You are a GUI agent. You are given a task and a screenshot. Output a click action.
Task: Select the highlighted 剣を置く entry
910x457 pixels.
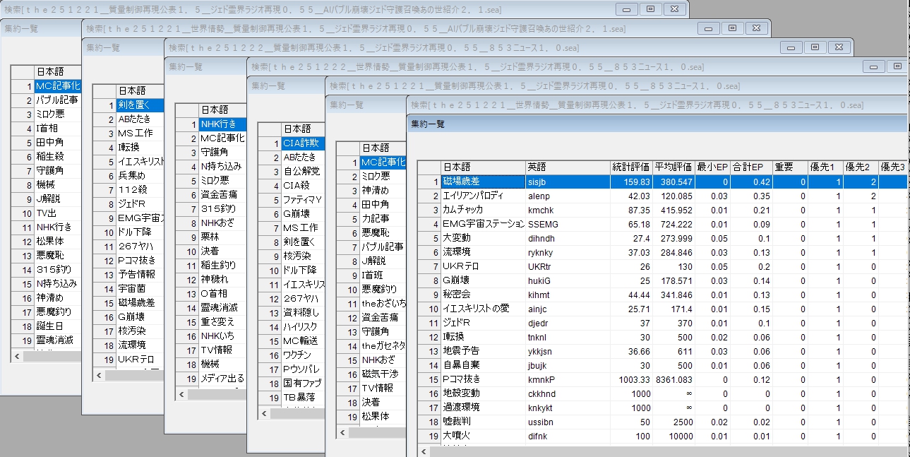140,105
